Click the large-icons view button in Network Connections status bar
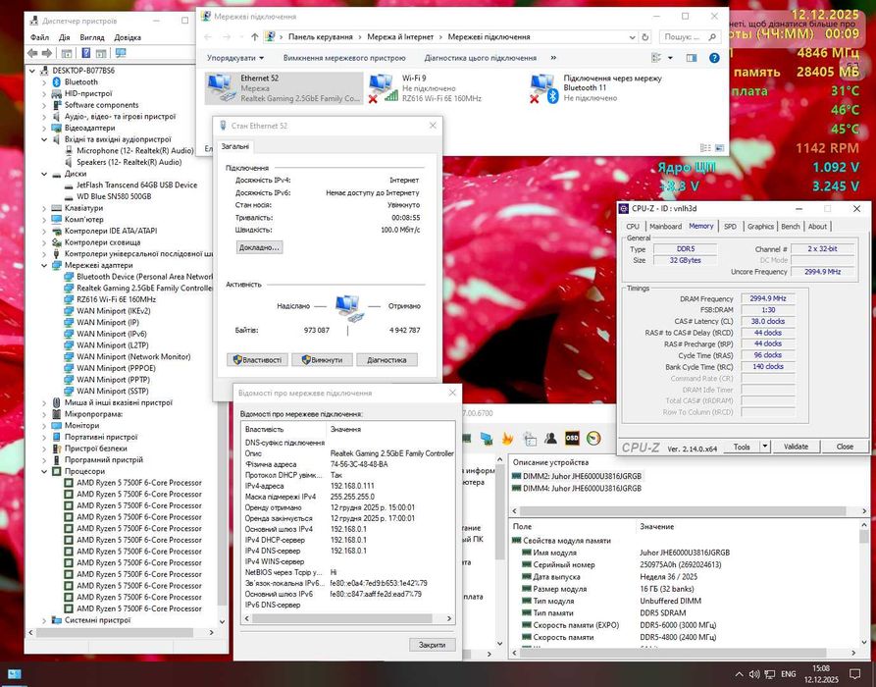This screenshot has width=876, height=687. click(719, 148)
